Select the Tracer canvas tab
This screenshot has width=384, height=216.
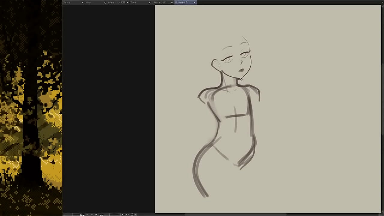pos(133,2)
